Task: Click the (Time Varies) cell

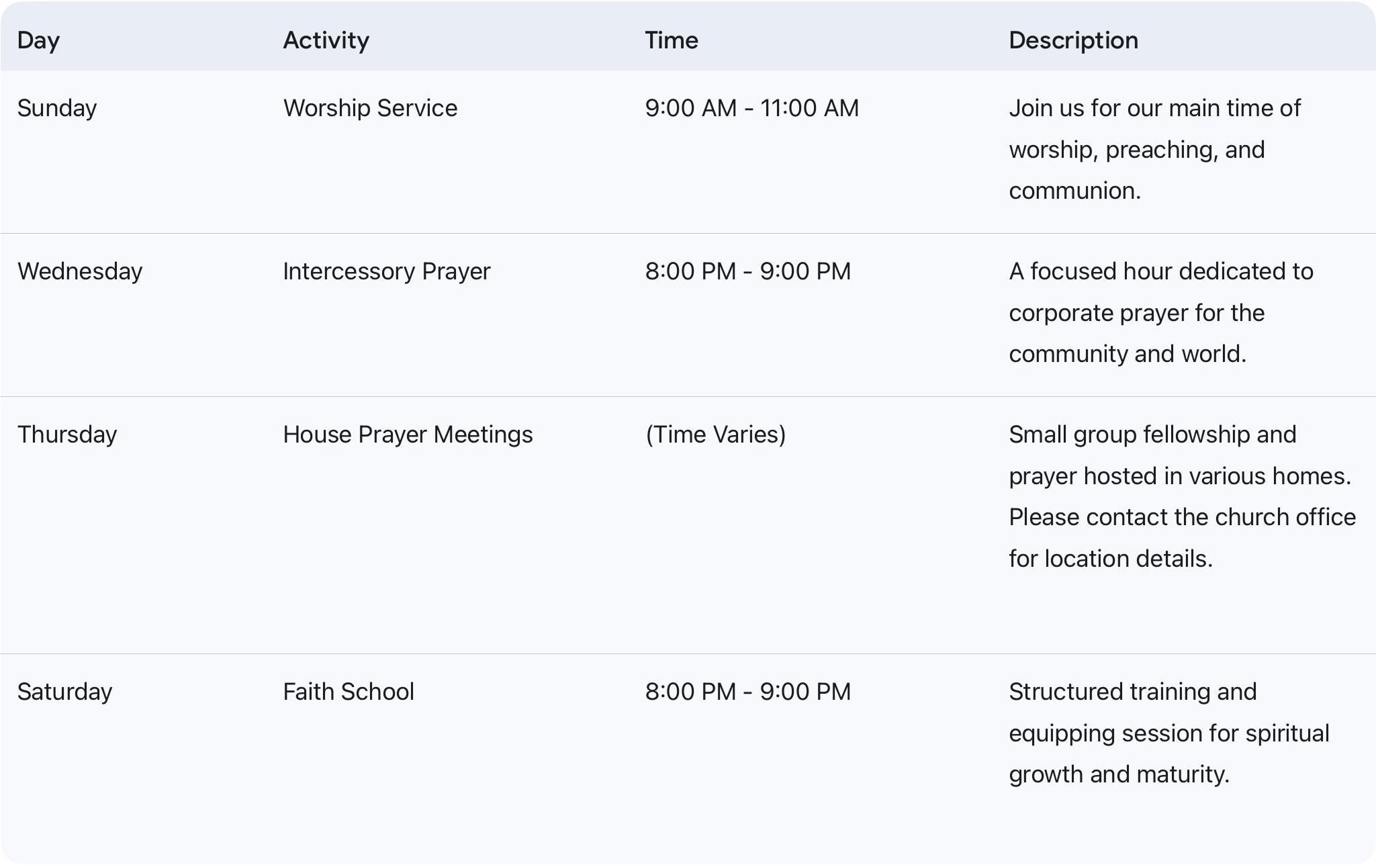Action: point(715,435)
